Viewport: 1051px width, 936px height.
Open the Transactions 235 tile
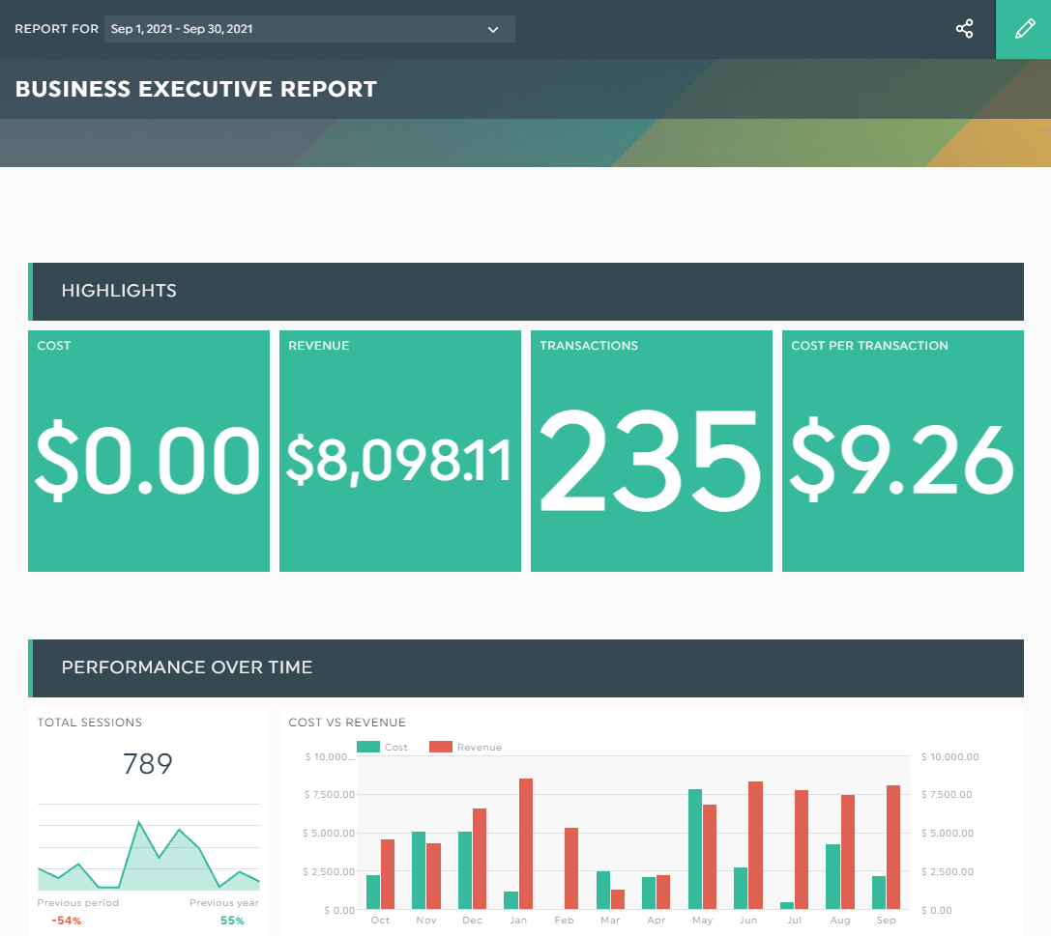pos(652,451)
